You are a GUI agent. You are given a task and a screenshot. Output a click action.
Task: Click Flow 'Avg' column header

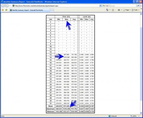pyautogui.click(x=74, y=19)
